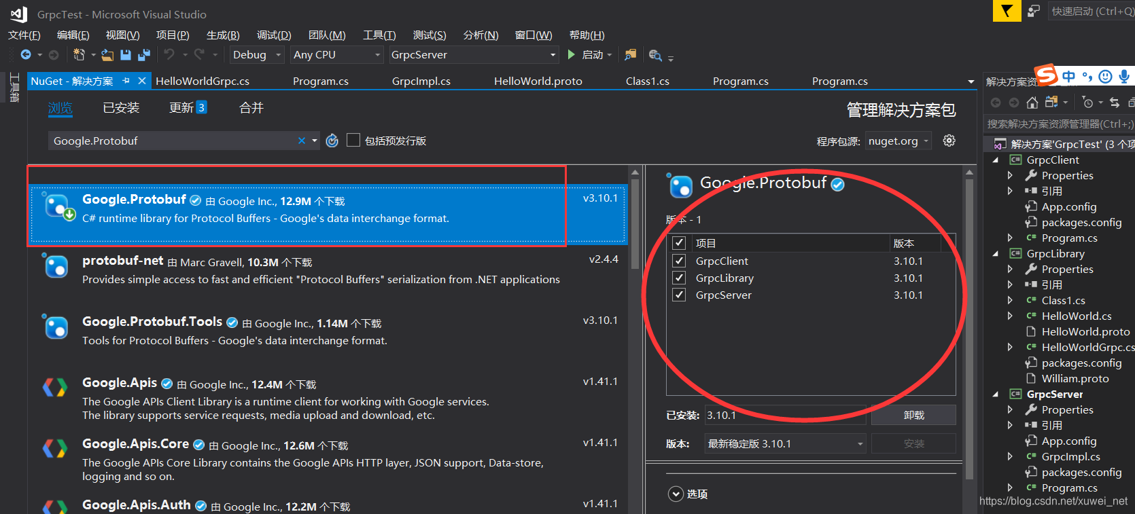
Task: Switch to the 更新 updates tab
Action: 188,107
